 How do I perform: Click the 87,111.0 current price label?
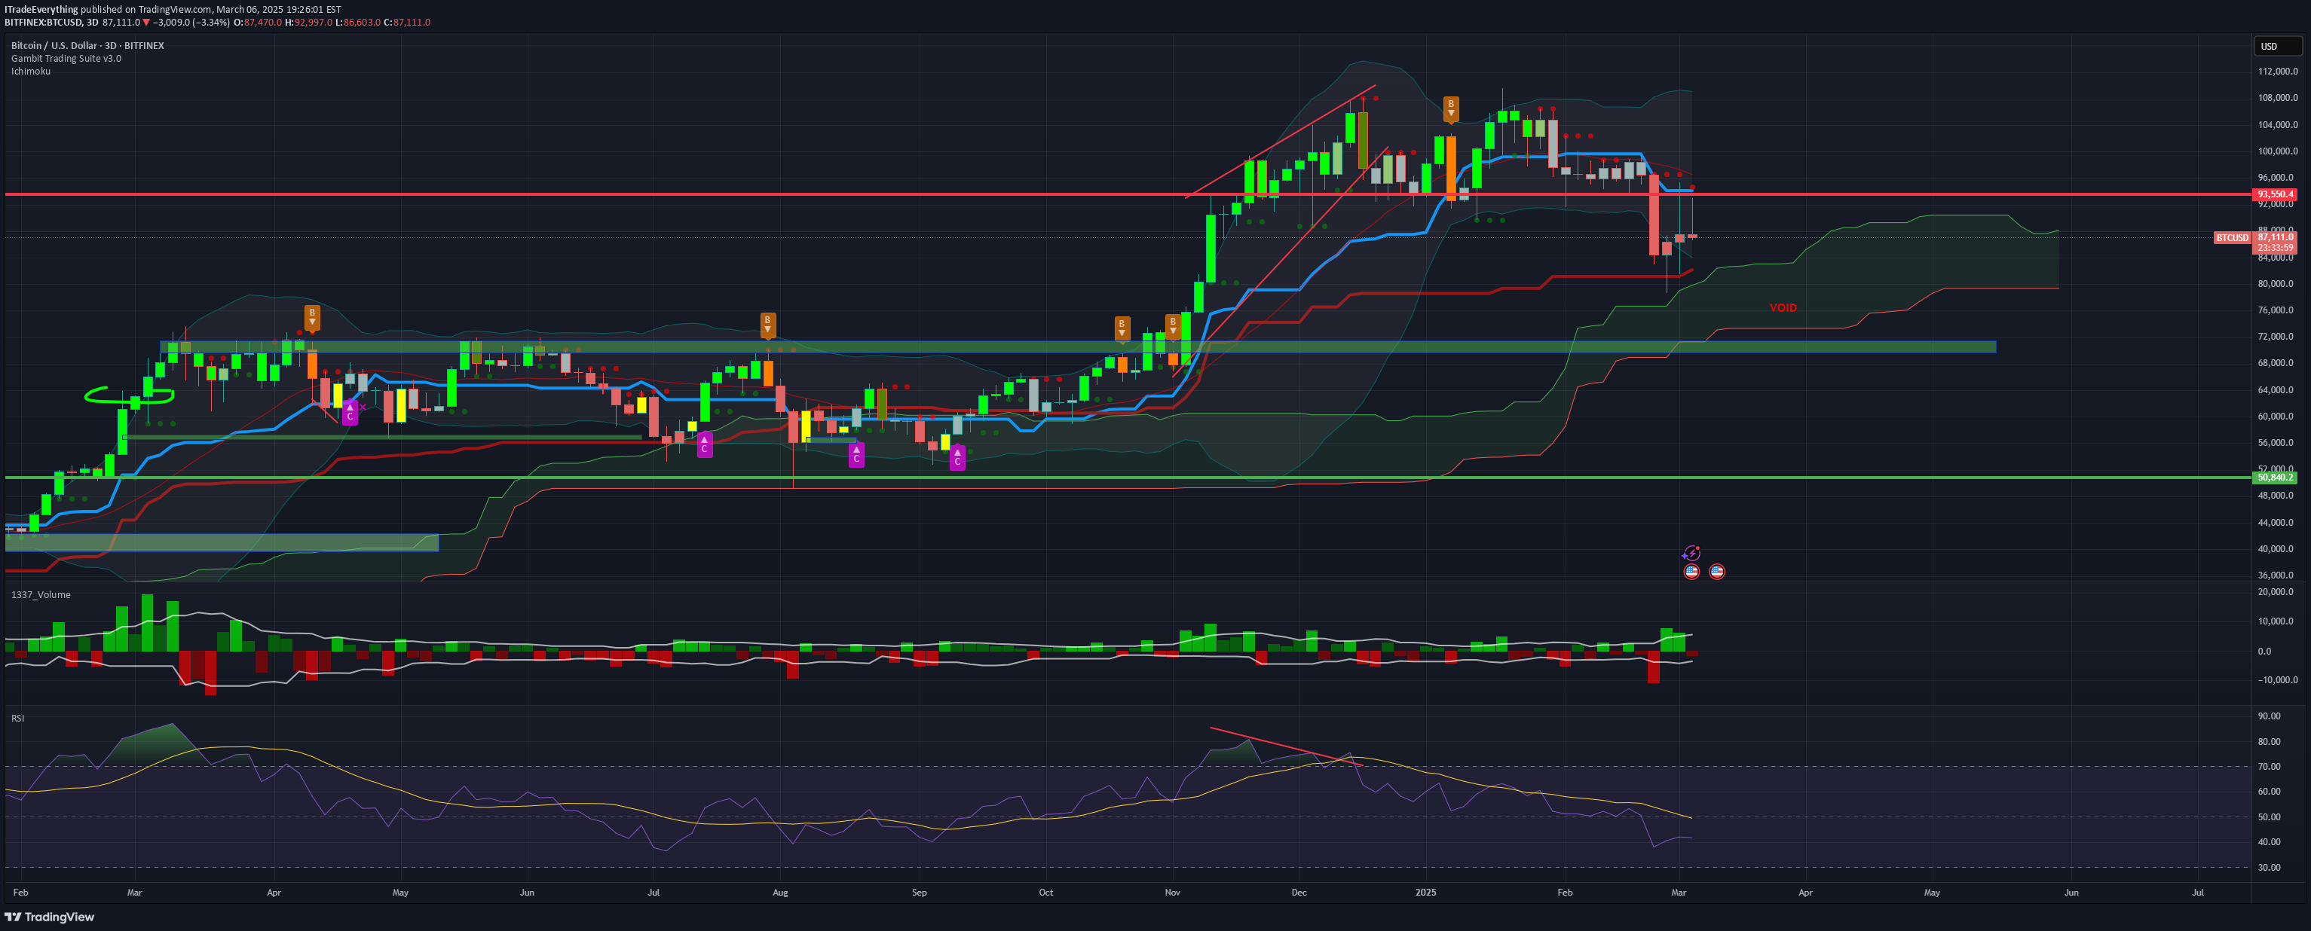coord(2275,238)
